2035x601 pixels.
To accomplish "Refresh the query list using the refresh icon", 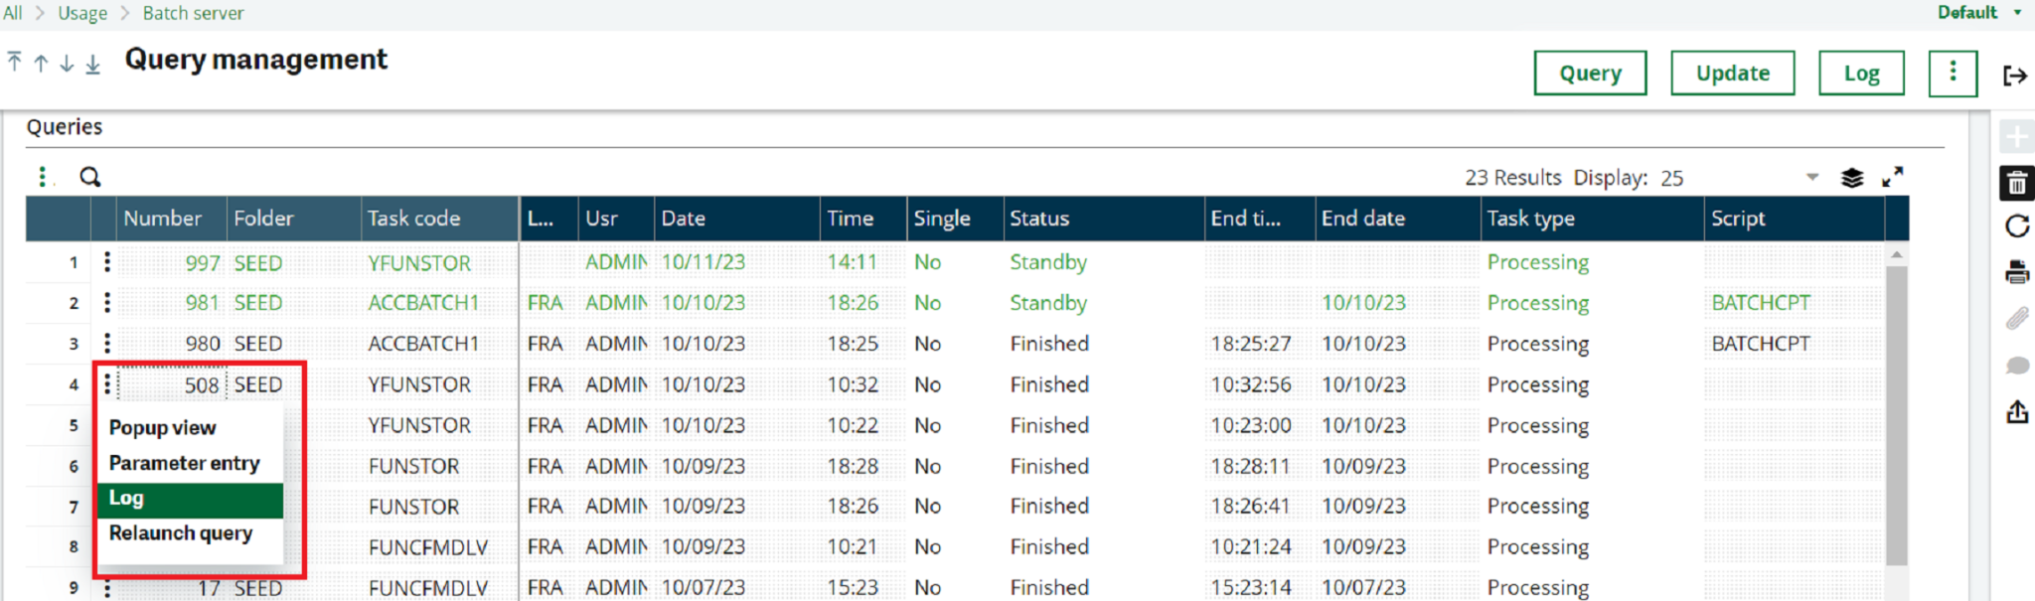I will [x=2016, y=226].
